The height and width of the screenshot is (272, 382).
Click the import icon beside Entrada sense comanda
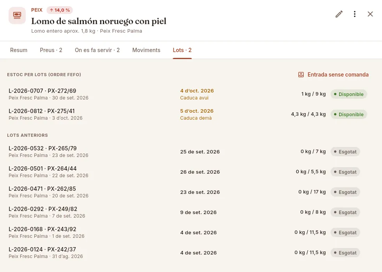pyautogui.click(x=301, y=75)
